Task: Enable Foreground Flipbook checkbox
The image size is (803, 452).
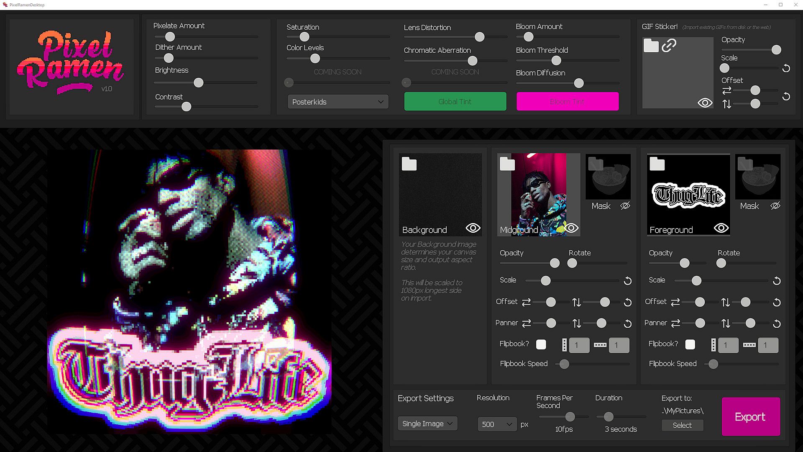Action: 690,344
